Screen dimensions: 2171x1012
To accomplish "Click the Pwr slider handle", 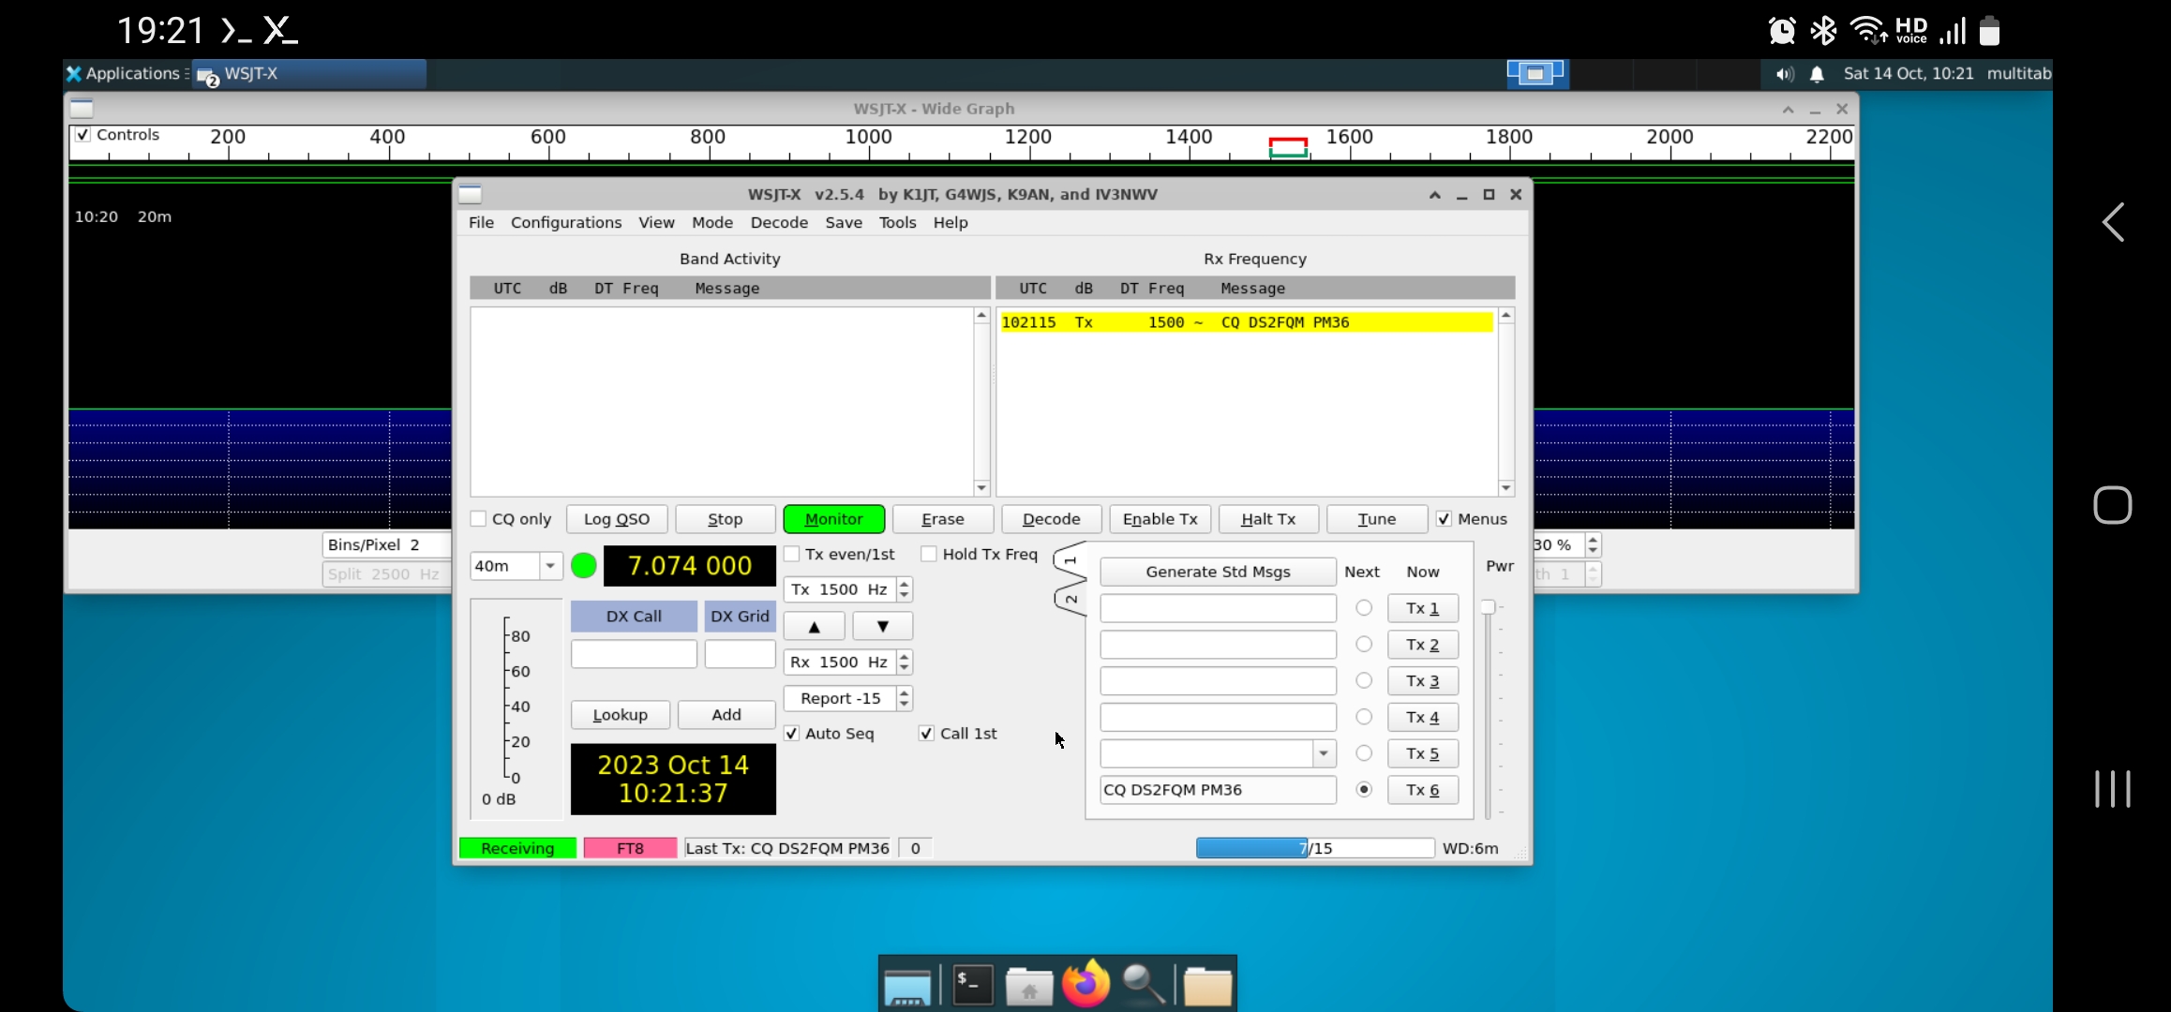I will (1488, 607).
